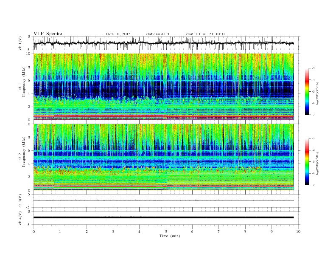Click the ch.3 voltage waveform trace
Viewport: 336px width, 260px height.
pyautogui.click(x=163, y=201)
